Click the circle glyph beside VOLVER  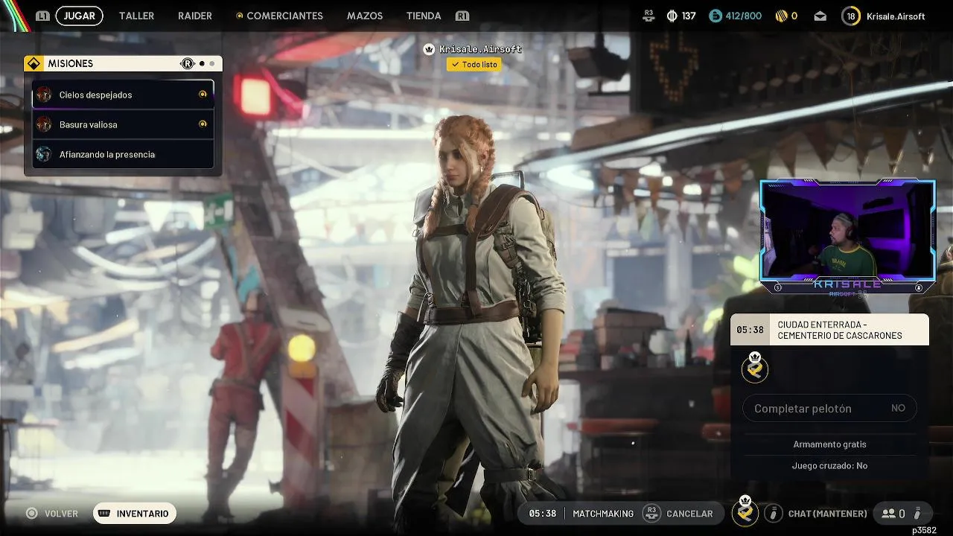point(31,514)
